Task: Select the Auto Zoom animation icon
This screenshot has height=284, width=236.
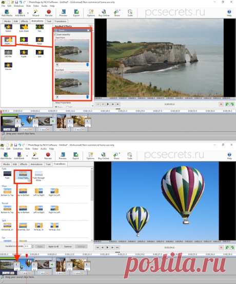Action: click(24, 28)
